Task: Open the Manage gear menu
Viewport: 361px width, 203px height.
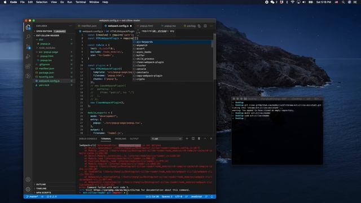Action: [x=28, y=189]
